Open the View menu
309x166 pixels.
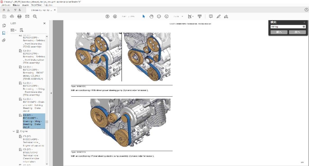coord(25,5)
